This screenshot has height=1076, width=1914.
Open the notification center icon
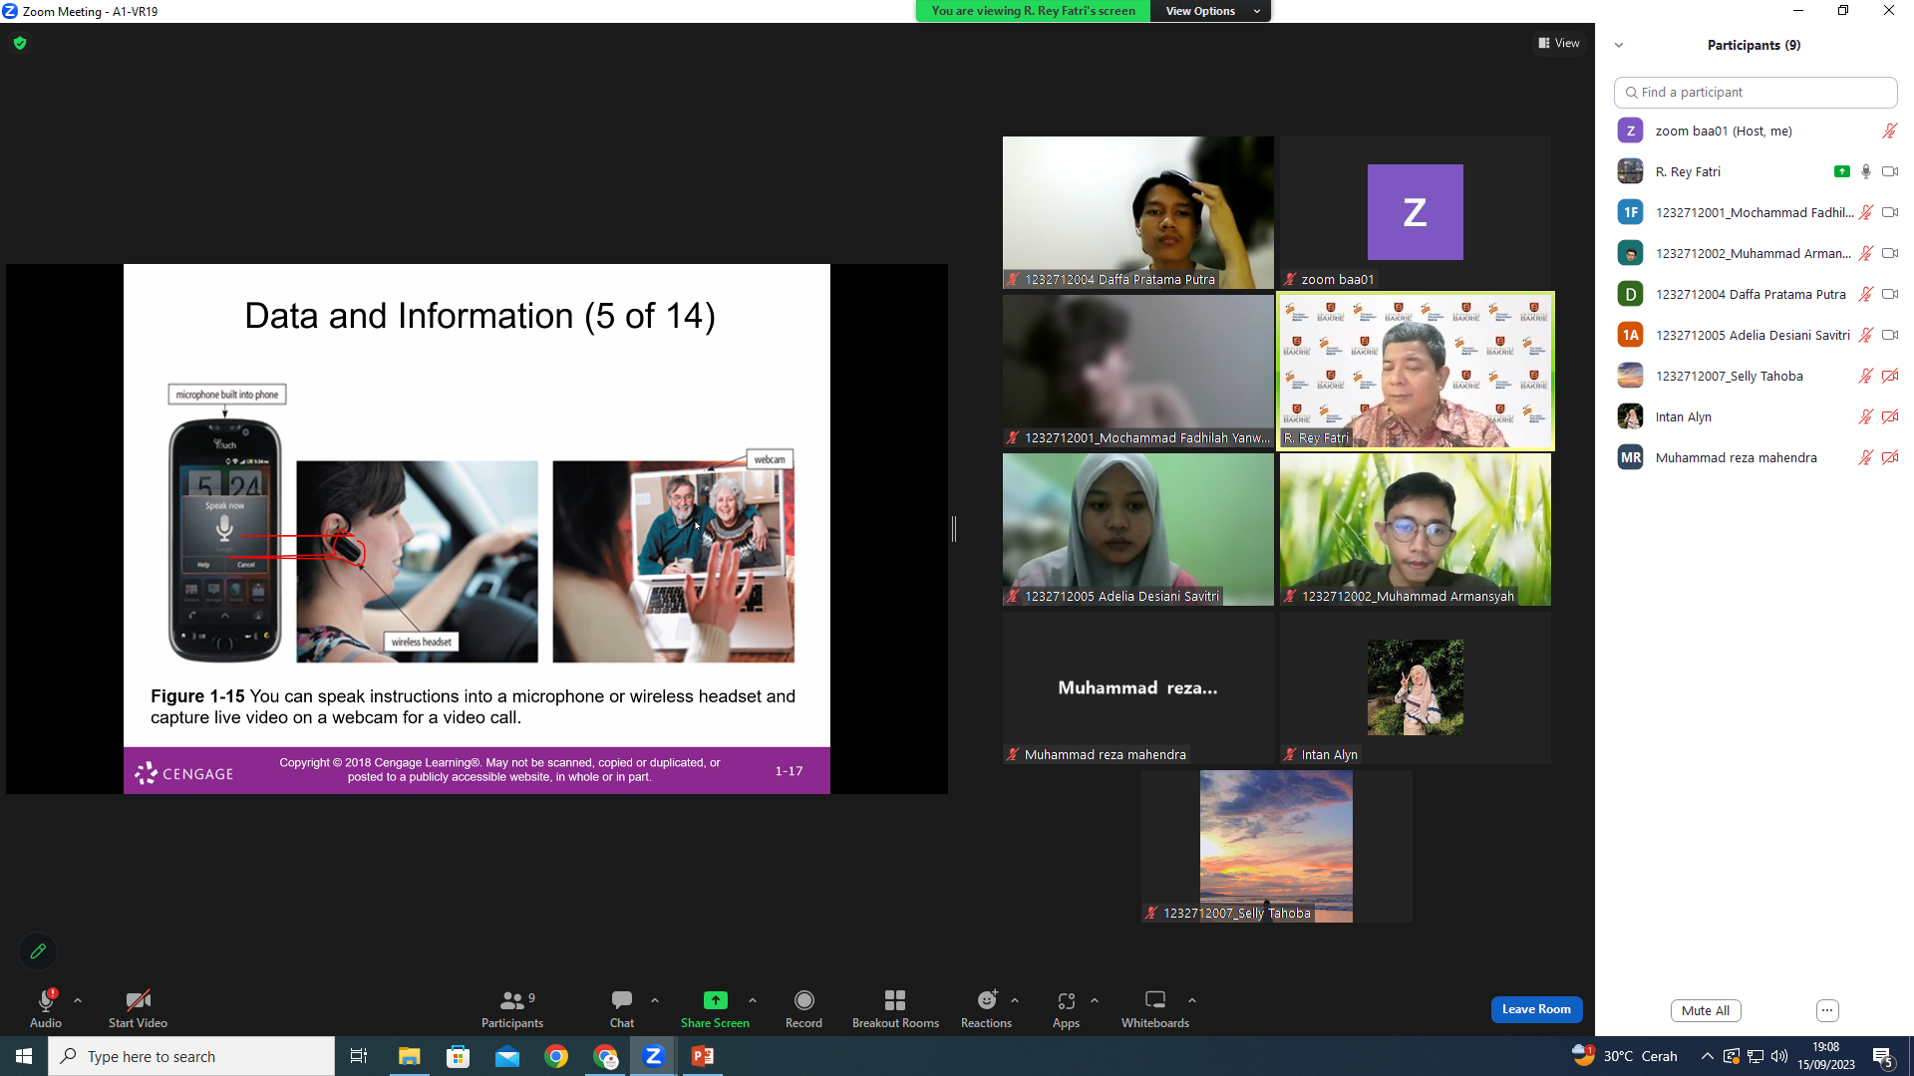1882,1056
